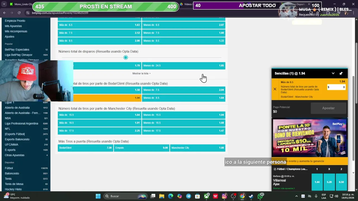Remove the Más de 8.5 bet with X
This screenshot has height=201, width=358.
tap(275, 89)
